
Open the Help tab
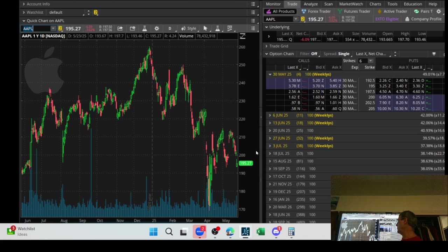pos(433,4)
